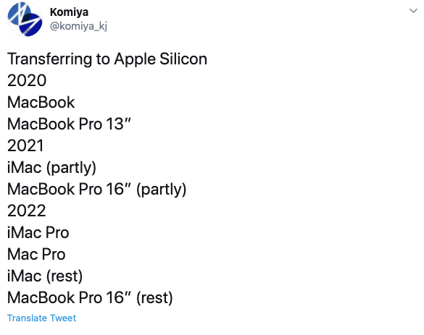
Task: Select the words Apple Silicon
Action: [161, 59]
